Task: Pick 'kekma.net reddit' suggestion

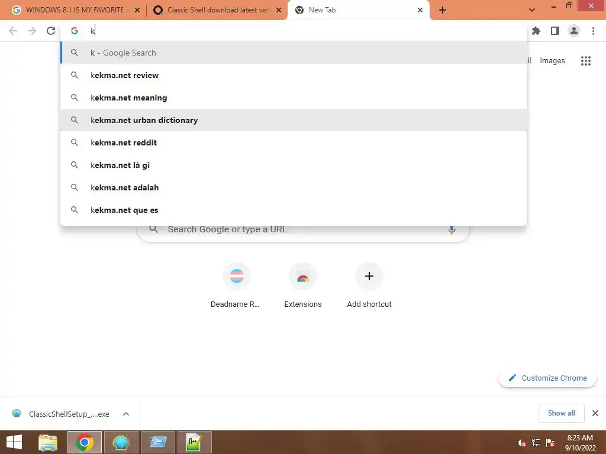Action: (x=294, y=142)
